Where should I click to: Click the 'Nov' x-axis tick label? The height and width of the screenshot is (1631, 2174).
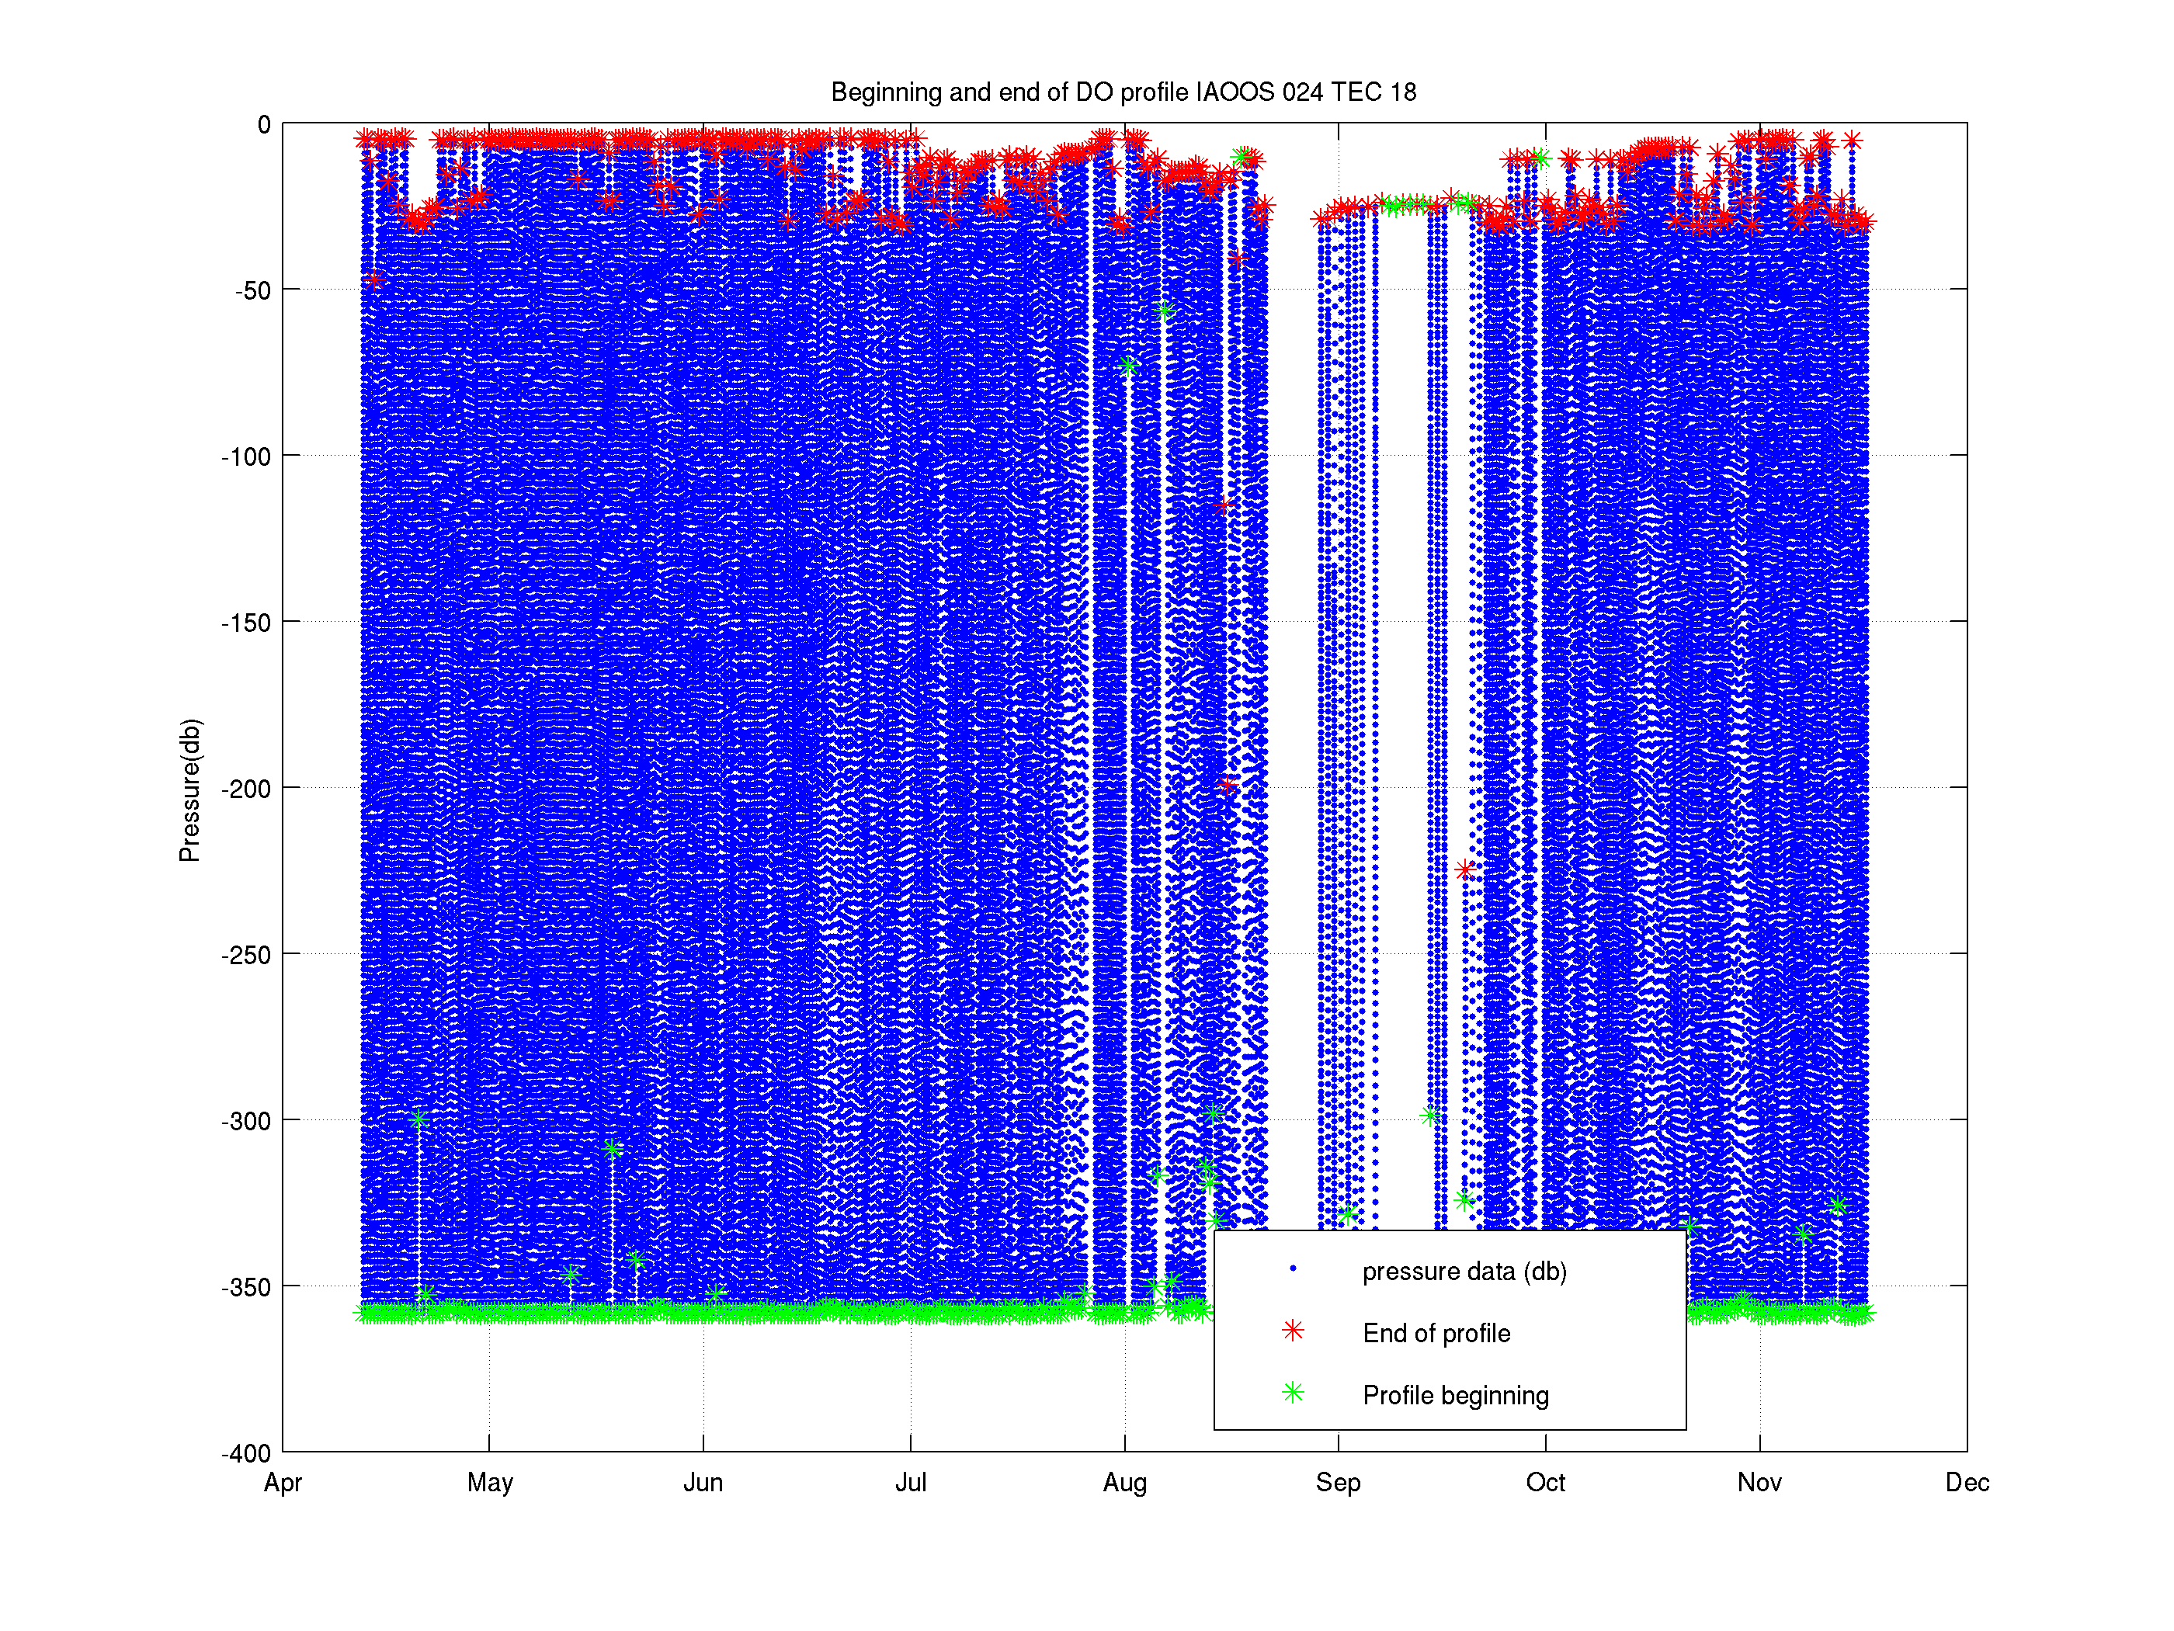point(1759,1482)
